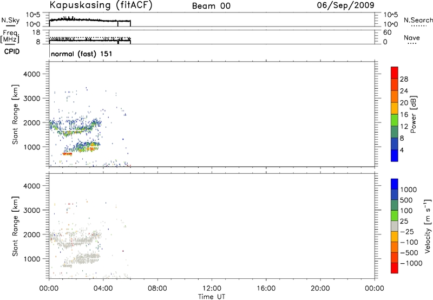Click the 4000 tick on power panel
The image size is (433, 300).
pyautogui.click(x=32, y=74)
